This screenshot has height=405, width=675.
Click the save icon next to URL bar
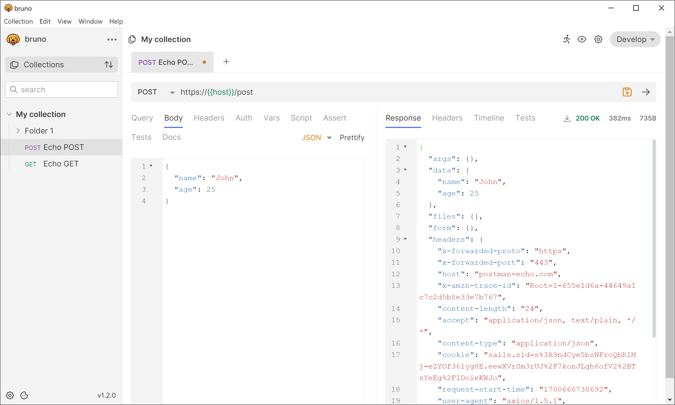[627, 92]
